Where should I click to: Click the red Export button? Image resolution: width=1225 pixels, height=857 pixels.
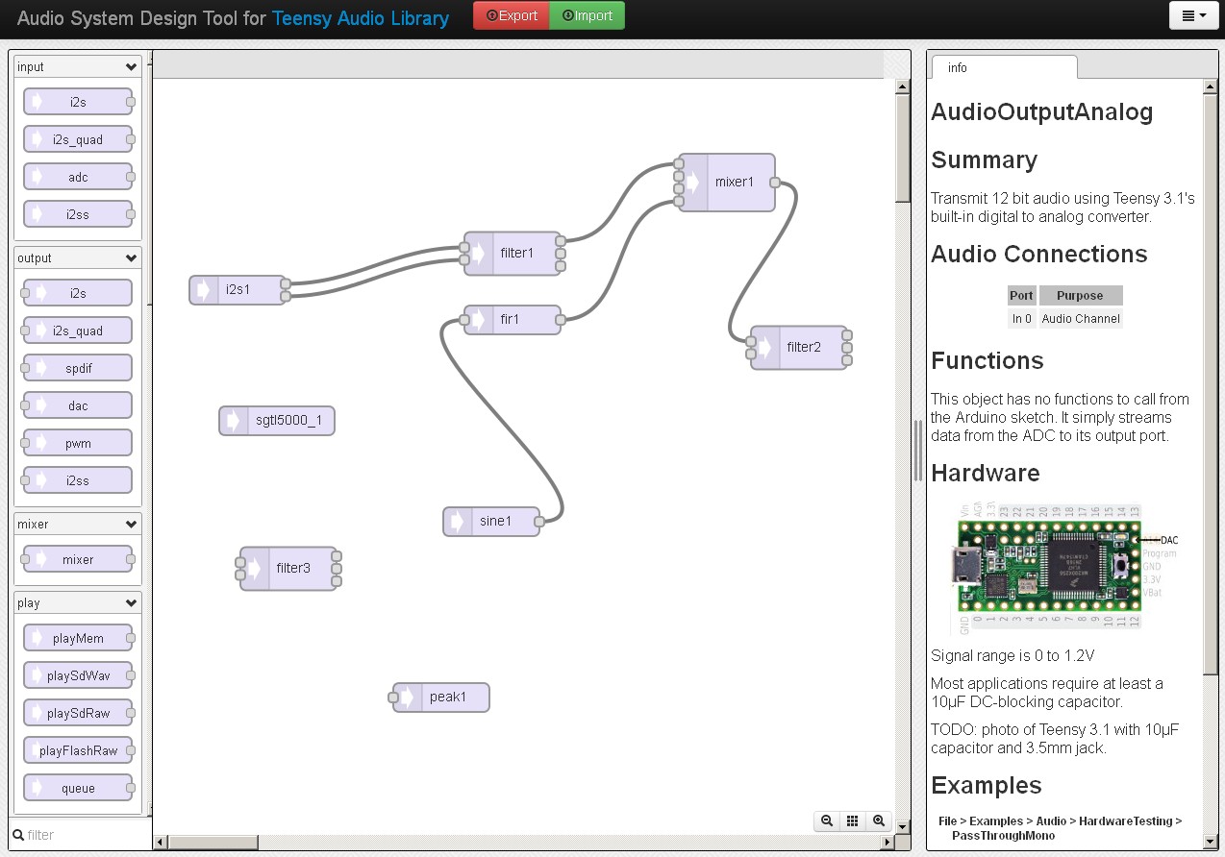pos(512,15)
